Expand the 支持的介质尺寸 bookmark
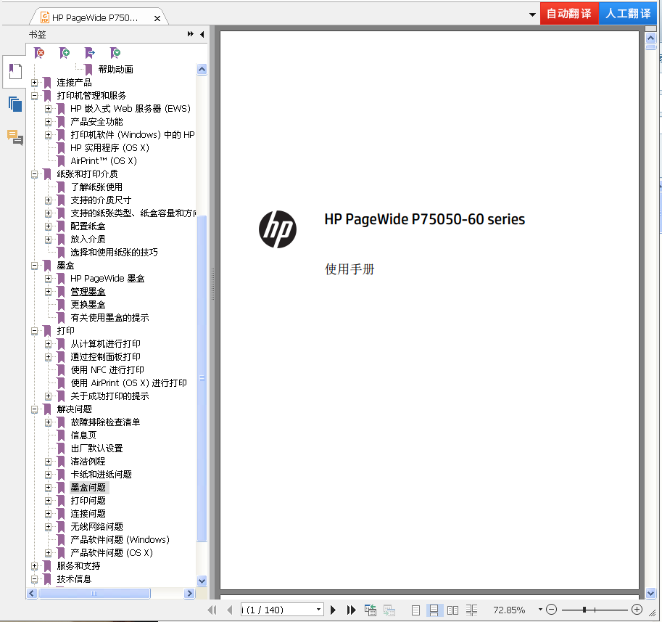662x622 pixels. [x=48, y=200]
